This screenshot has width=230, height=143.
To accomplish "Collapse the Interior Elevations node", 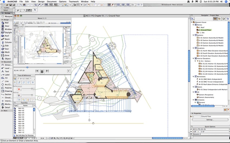I will (x=193, y=59).
